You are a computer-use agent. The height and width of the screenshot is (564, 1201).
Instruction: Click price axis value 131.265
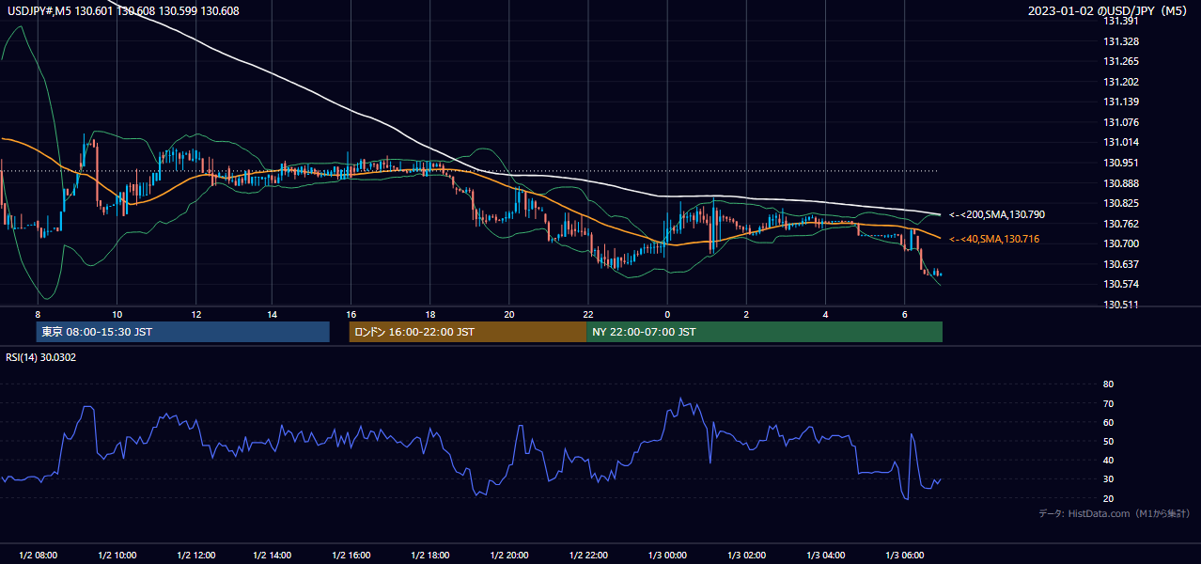click(x=1120, y=61)
